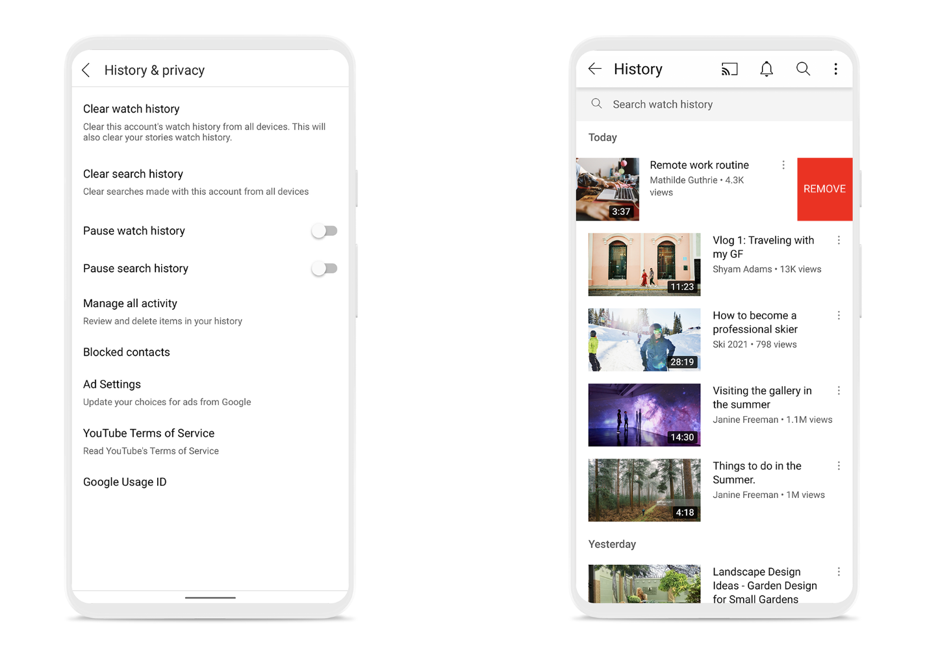Tap the red REMOVE button
Screen dimensions: 925x648
824,189
